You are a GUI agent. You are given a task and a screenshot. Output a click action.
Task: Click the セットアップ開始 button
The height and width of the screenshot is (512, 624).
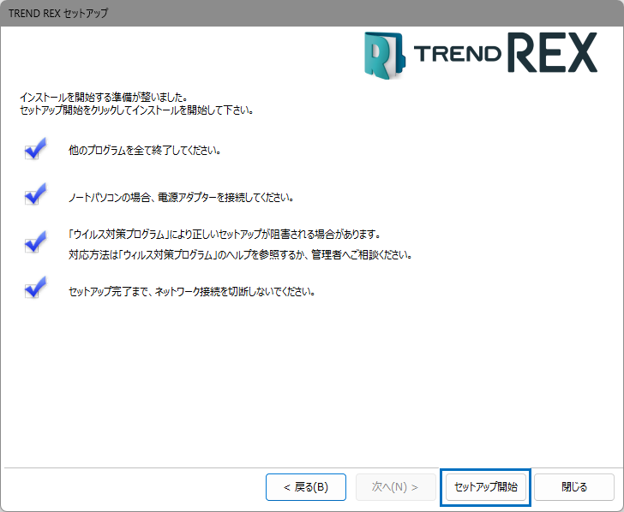[485, 487]
